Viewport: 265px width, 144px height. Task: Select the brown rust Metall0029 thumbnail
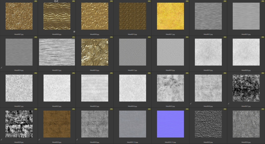[x=57, y=124]
